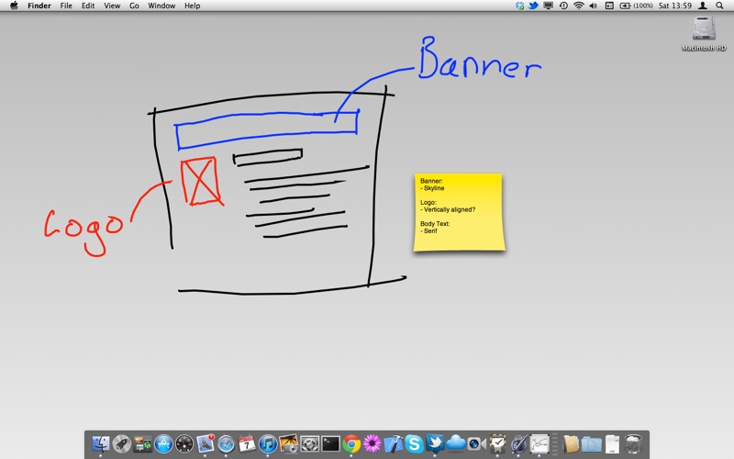Open the Apple menu
734x459 pixels.
(13, 6)
